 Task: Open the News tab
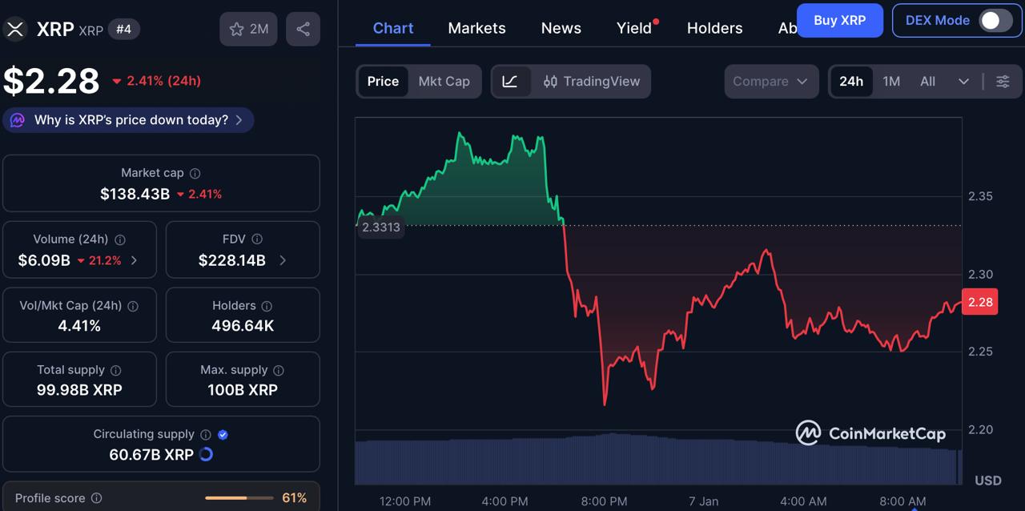[x=561, y=28]
